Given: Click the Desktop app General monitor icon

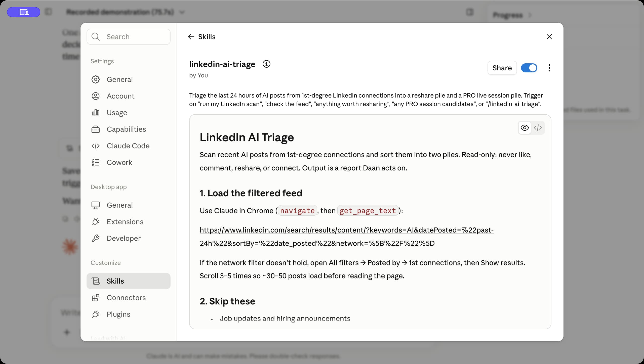Looking at the screenshot, I should point(96,205).
